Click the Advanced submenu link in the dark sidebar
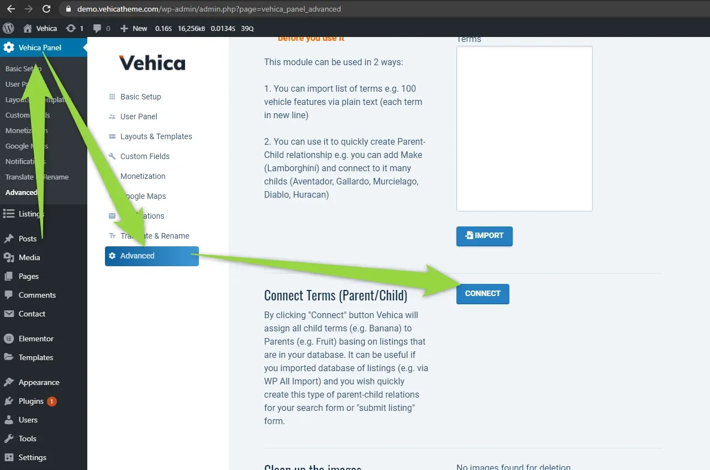Screen dimensions: 710x470 click(22, 193)
